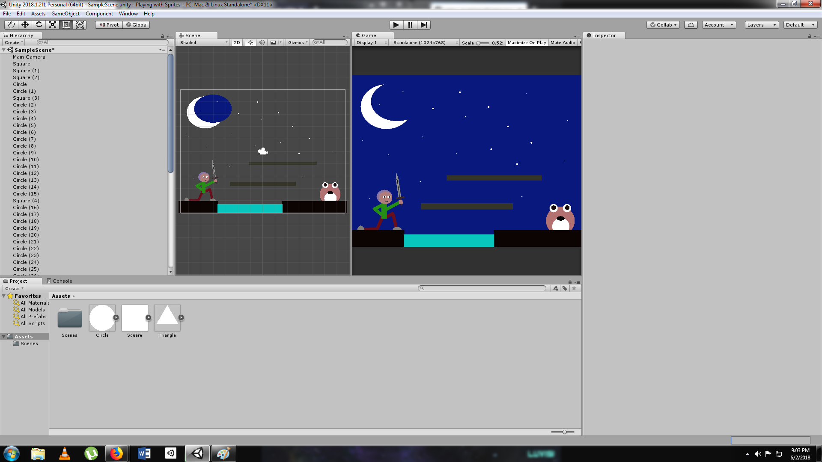This screenshot has height=462, width=822.
Task: Open the Unity Collab panel
Action: click(663, 25)
